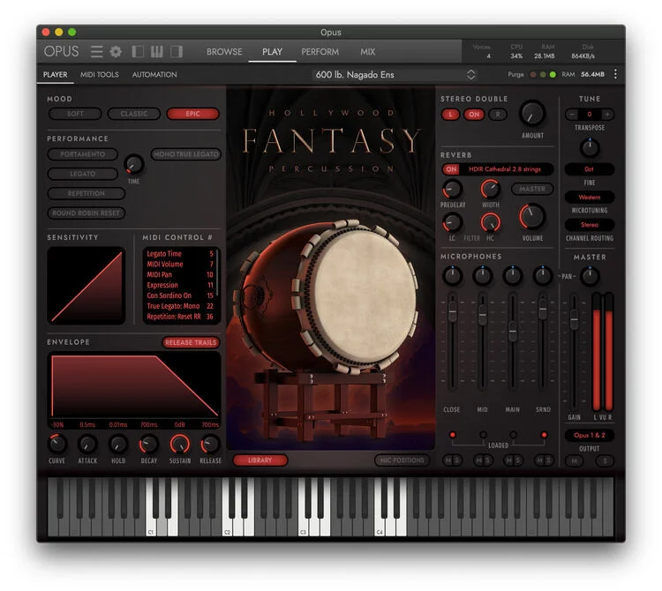Click the Envelope Release knob
The width and height of the screenshot is (662, 591).
(210, 444)
